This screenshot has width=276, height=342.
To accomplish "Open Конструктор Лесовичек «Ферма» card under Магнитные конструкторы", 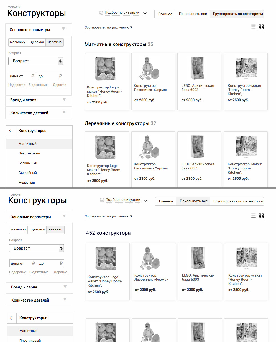I will pyautogui.click(x=153, y=82).
